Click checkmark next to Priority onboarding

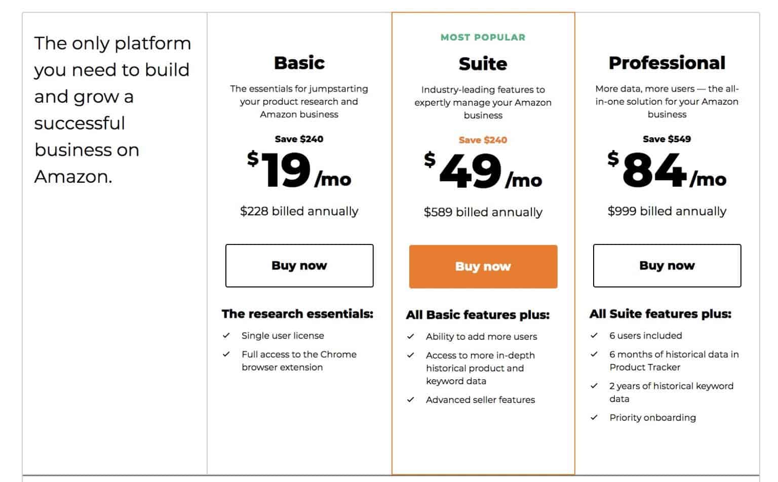pyautogui.click(x=594, y=418)
